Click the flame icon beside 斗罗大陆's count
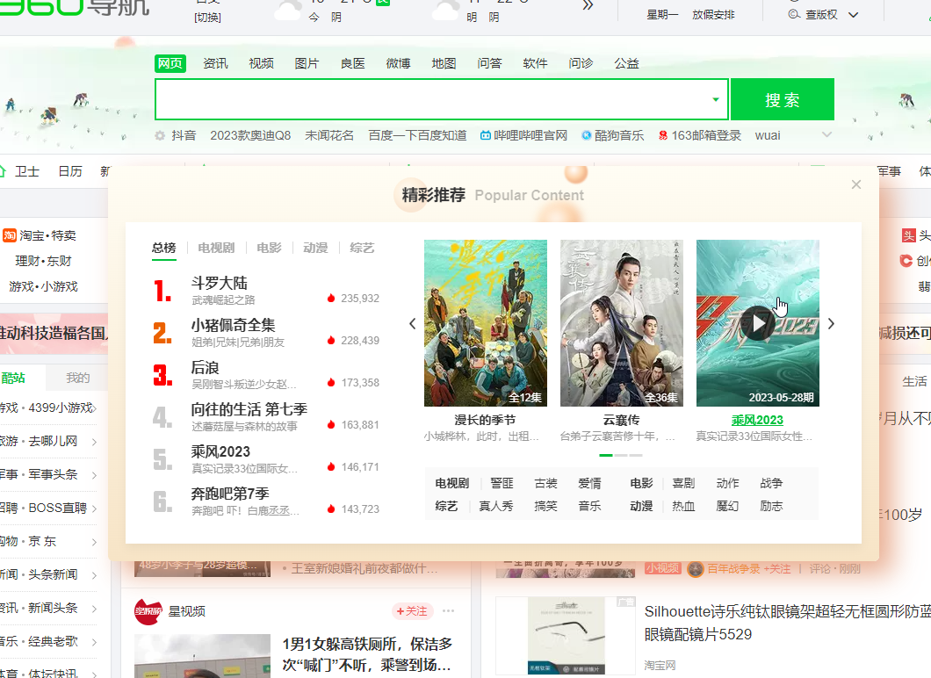 tap(332, 298)
